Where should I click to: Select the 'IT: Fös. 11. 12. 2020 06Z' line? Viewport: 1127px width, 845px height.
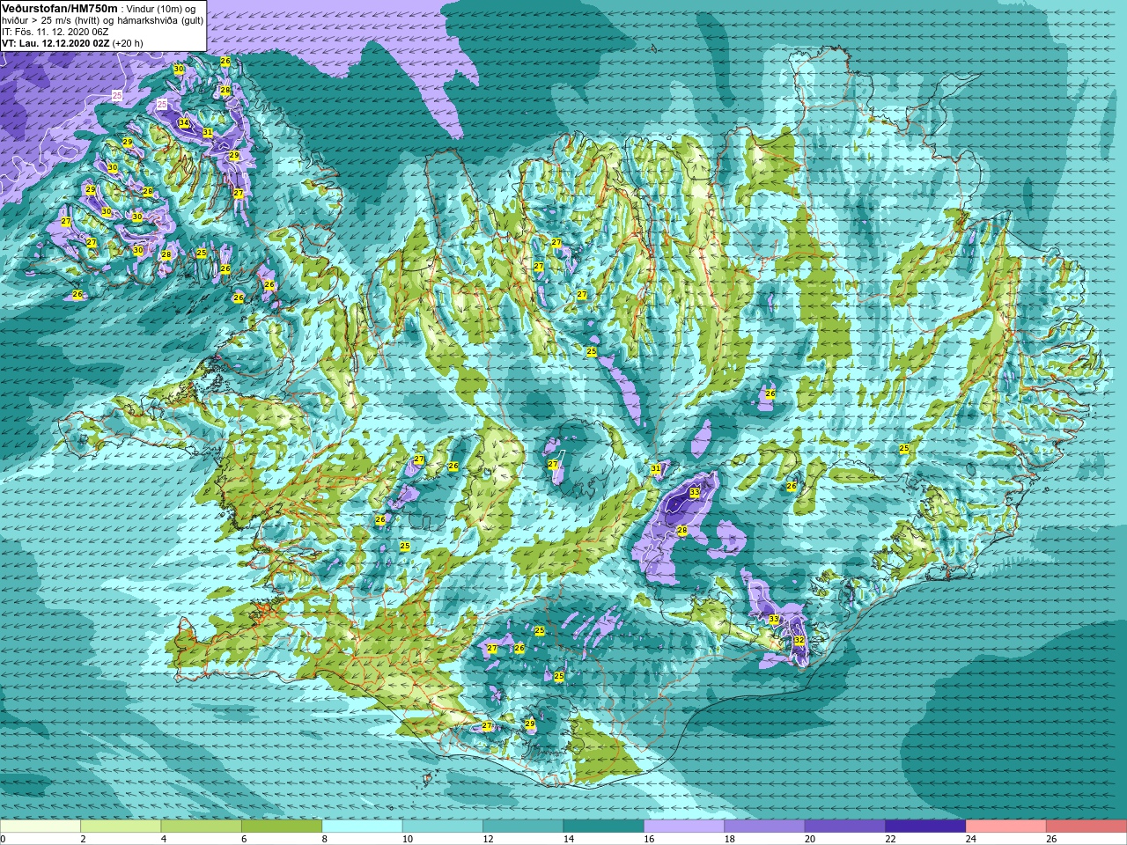(55, 32)
